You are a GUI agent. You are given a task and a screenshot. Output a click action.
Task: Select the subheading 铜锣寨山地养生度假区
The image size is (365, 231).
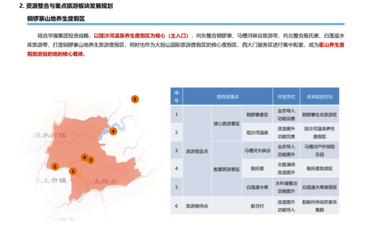pyautogui.click(x=56, y=19)
